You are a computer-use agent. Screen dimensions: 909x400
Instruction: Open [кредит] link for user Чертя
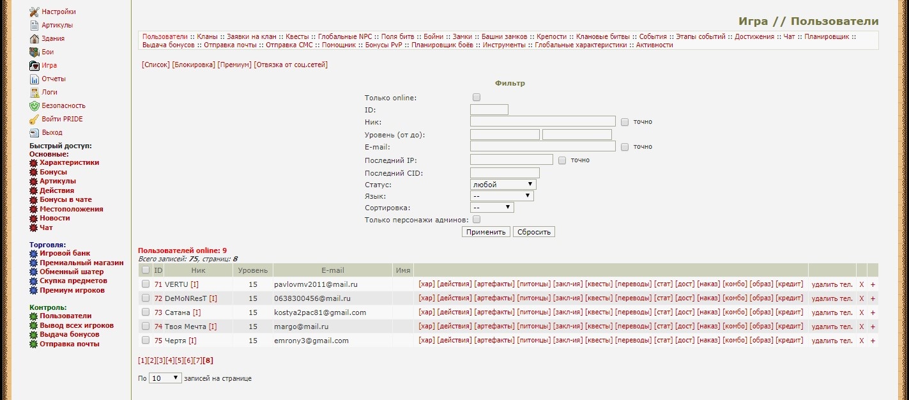coord(790,341)
